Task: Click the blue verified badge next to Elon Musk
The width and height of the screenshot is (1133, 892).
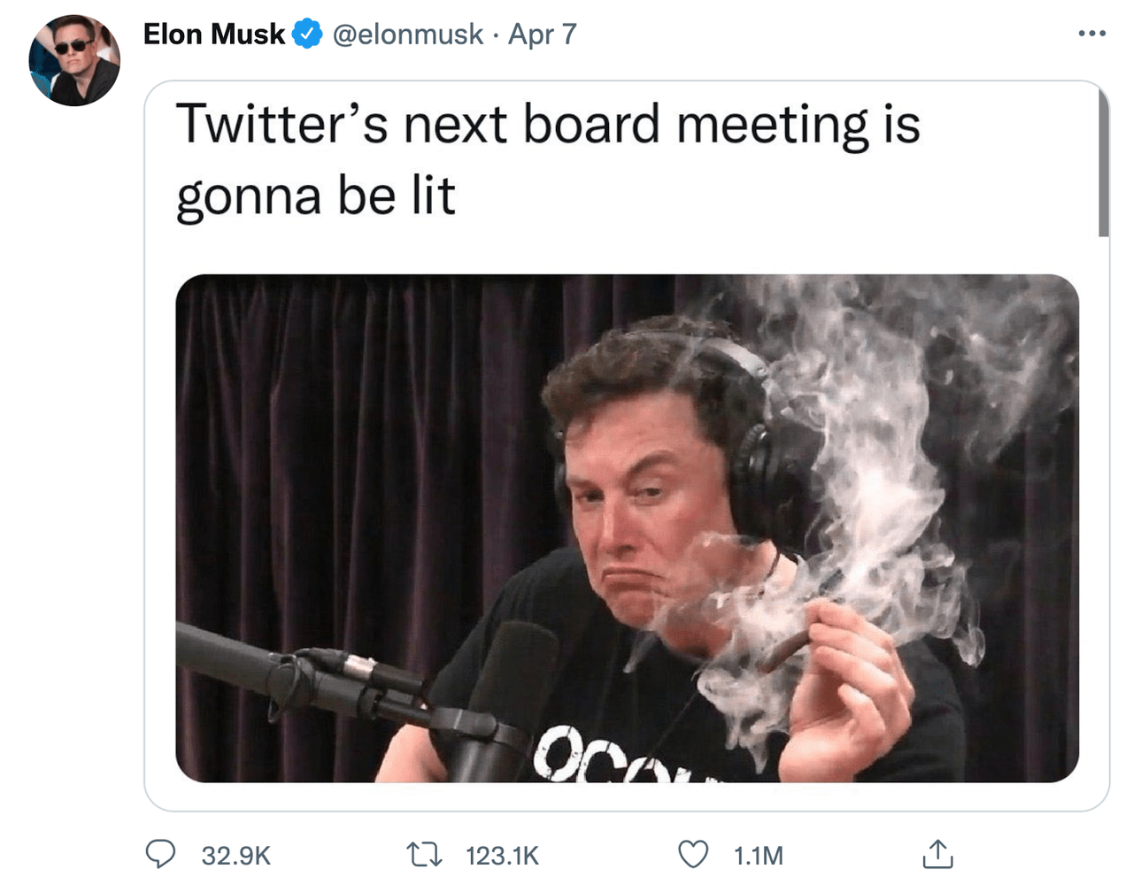Action: [305, 34]
